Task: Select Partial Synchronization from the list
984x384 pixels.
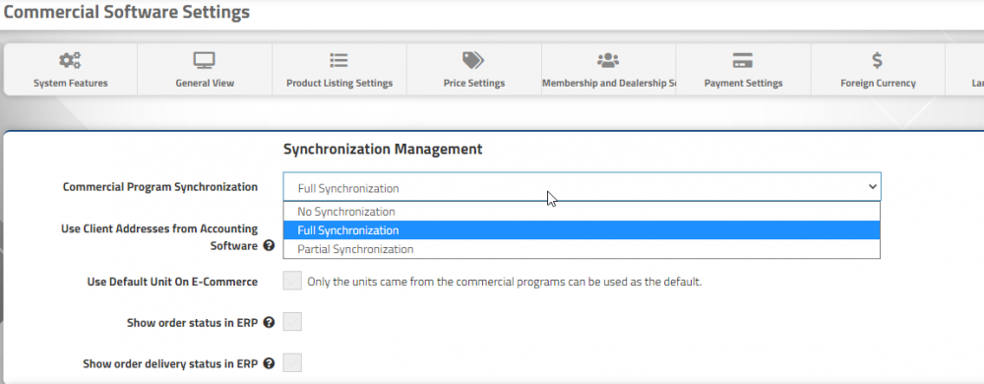Action: pos(582,249)
